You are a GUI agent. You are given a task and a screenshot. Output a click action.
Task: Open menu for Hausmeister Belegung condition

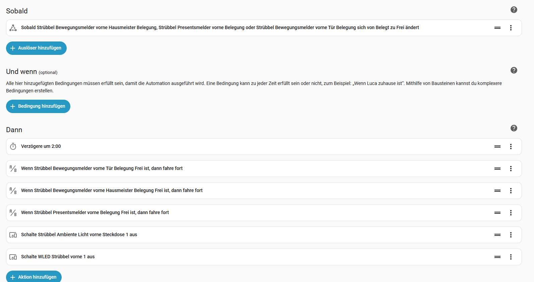coord(511,191)
